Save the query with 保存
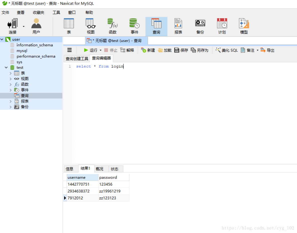The height and width of the screenshot is (233, 297). [181, 50]
